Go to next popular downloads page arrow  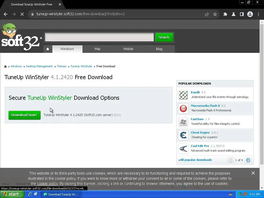coord(248,160)
